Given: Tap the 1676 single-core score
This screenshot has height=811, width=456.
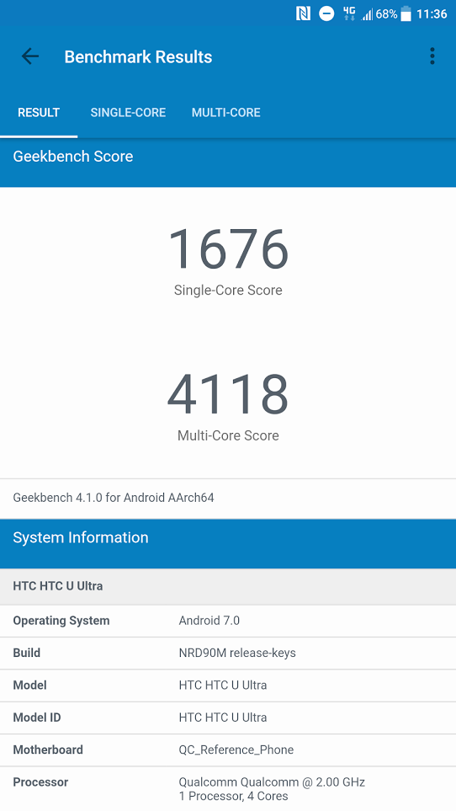Looking at the screenshot, I should tap(228, 249).
